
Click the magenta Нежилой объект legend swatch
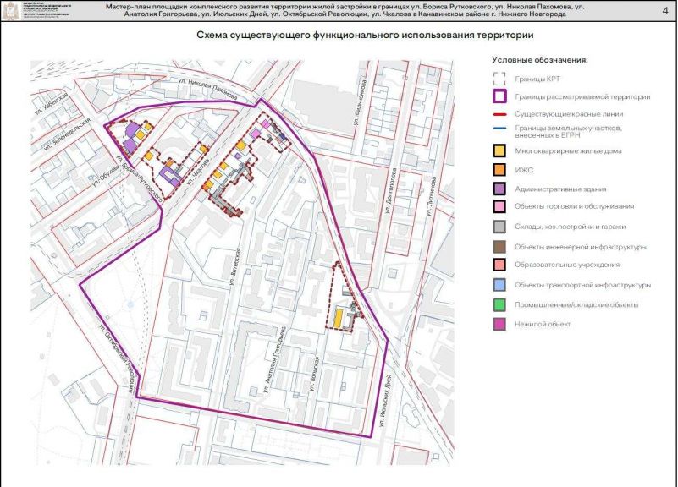(499, 324)
